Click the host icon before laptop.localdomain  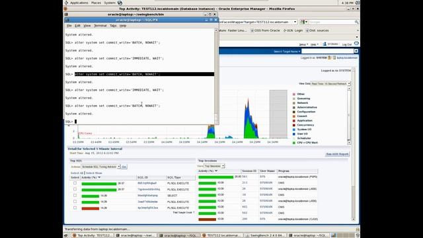[x=334, y=58]
